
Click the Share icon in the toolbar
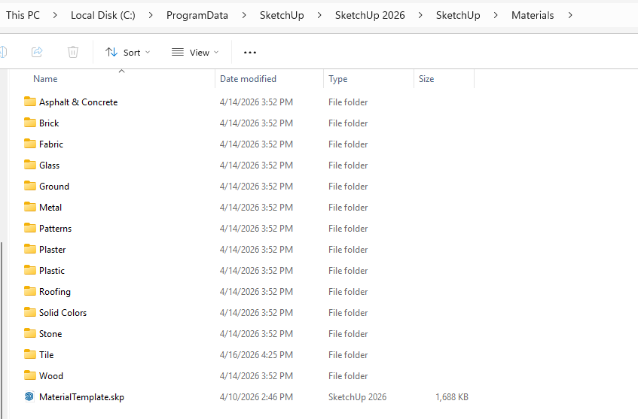click(37, 52)
